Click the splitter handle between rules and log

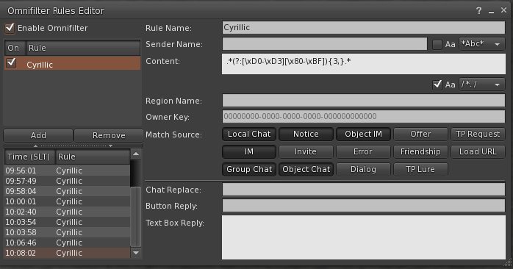(73, 146)
